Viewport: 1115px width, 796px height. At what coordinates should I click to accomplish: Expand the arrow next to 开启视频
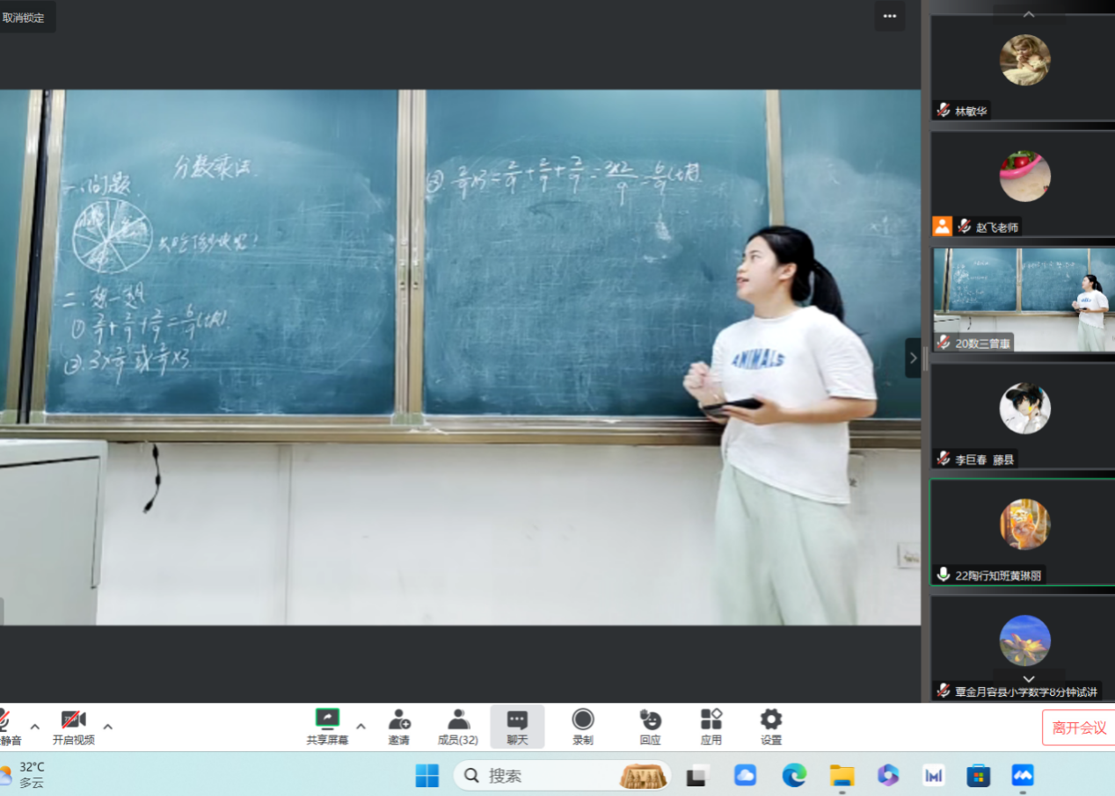[108, 727]
